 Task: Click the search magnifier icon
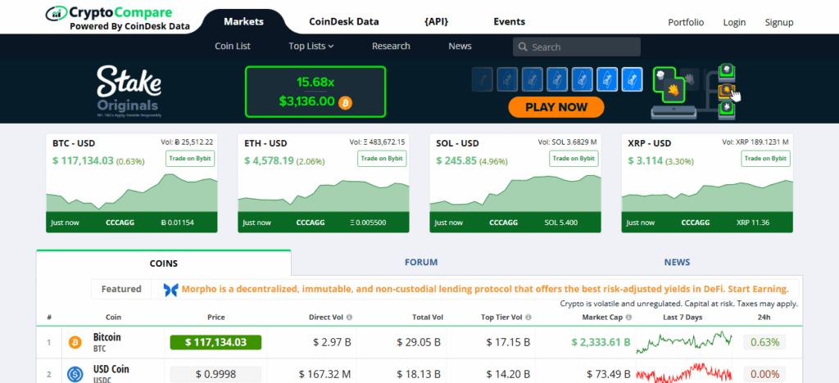[523, 47]
